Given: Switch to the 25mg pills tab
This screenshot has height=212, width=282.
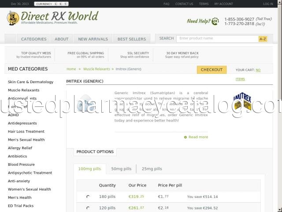Looking at the screenshot, I should (152, 169).
